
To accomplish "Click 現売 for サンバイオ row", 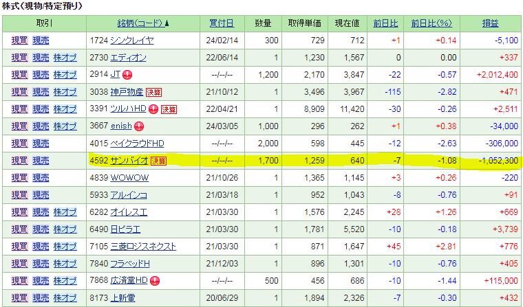I will coord(41,161).
